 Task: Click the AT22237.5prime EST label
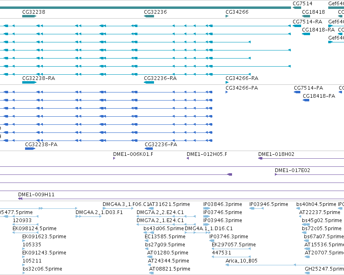[320, 212]
